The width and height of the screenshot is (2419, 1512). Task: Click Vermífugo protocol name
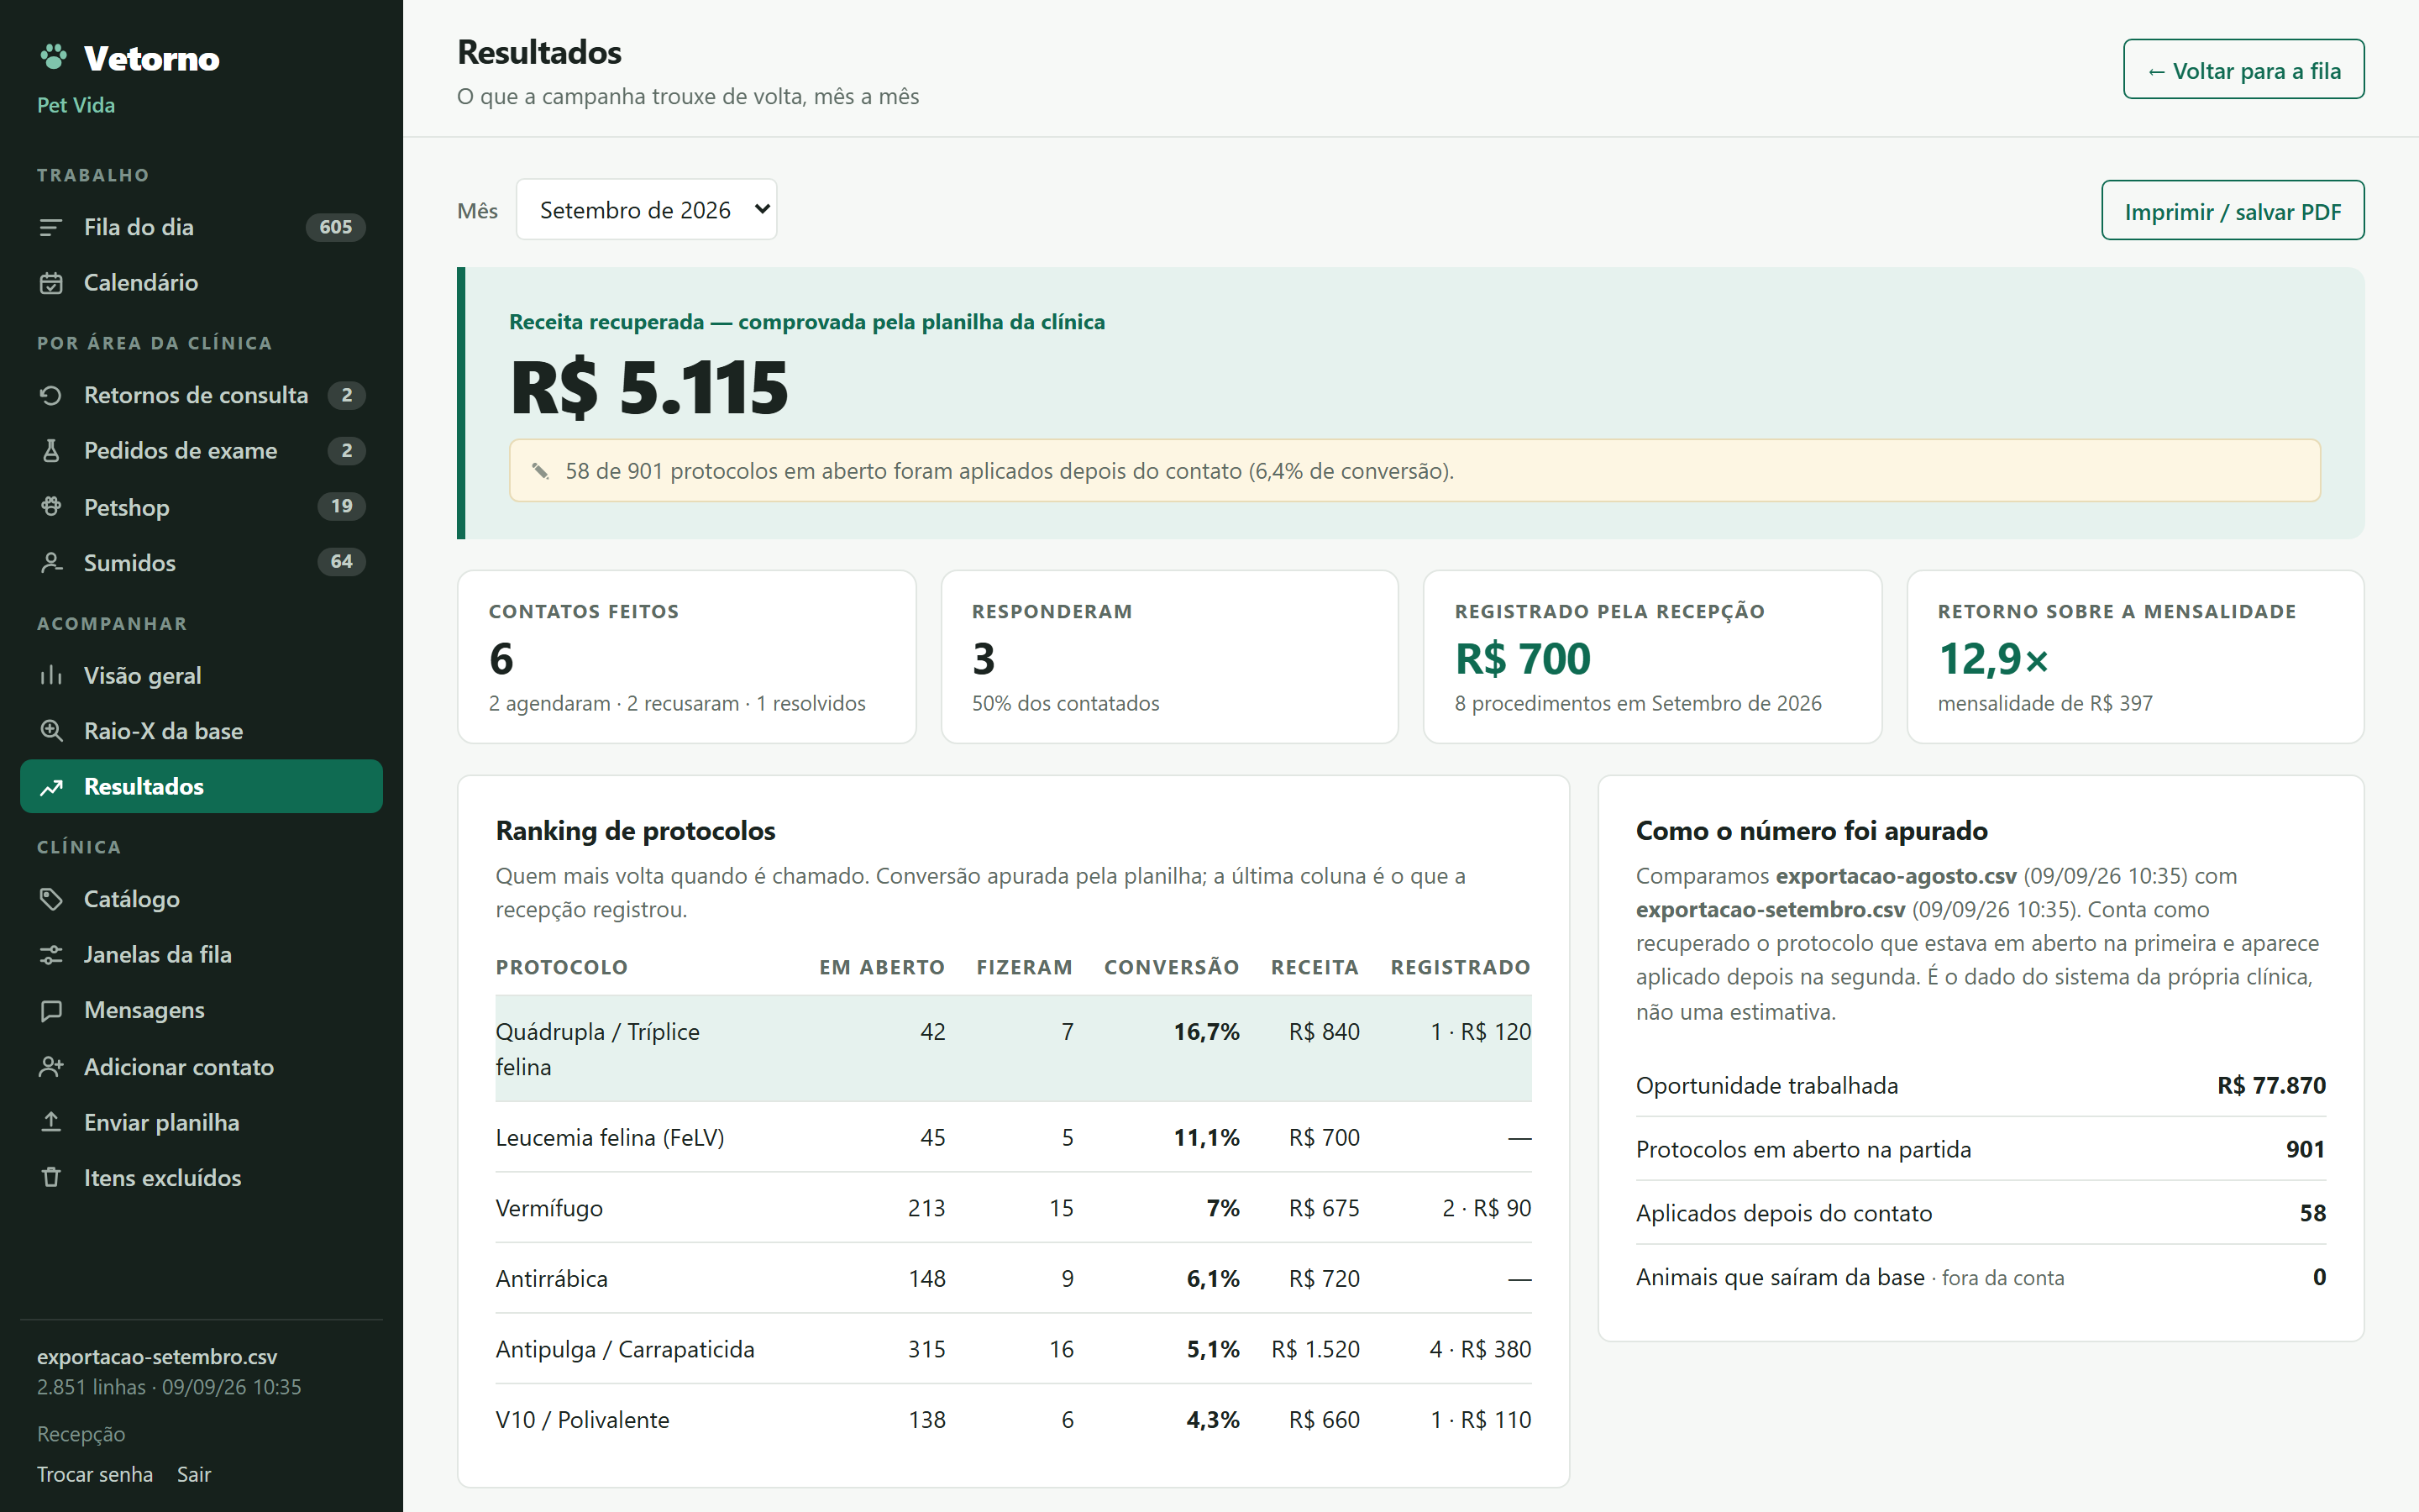[550, 1208]
